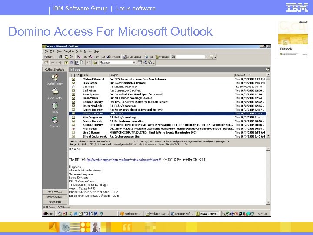The width and height of the screenshot is (313, 235).
Task: Switch to the IBM Lotus Software taskbar window
Action: (x=181, y=214)
